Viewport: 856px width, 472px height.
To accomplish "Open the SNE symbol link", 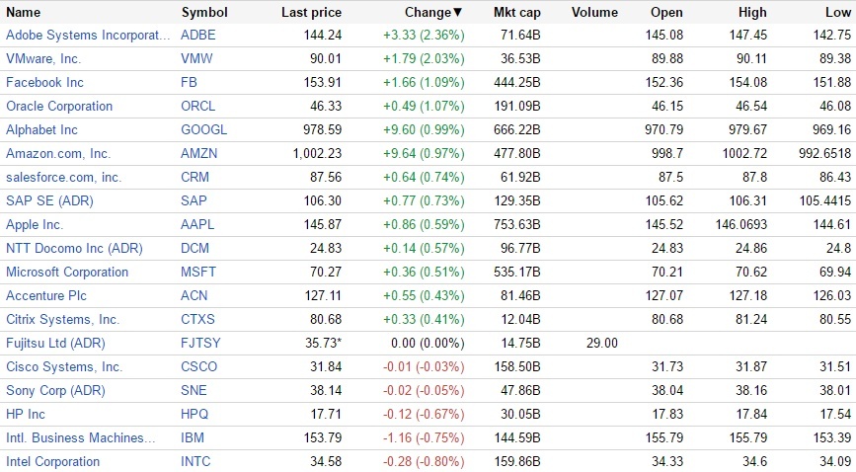I will 195,390.
